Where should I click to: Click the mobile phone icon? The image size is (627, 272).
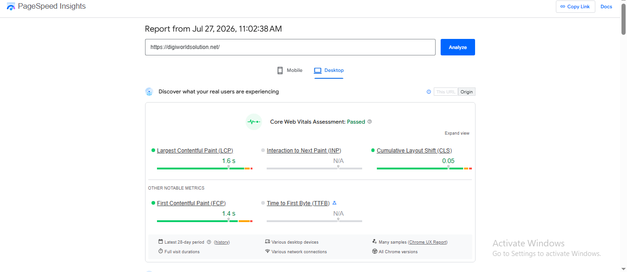tap(280, 71)
